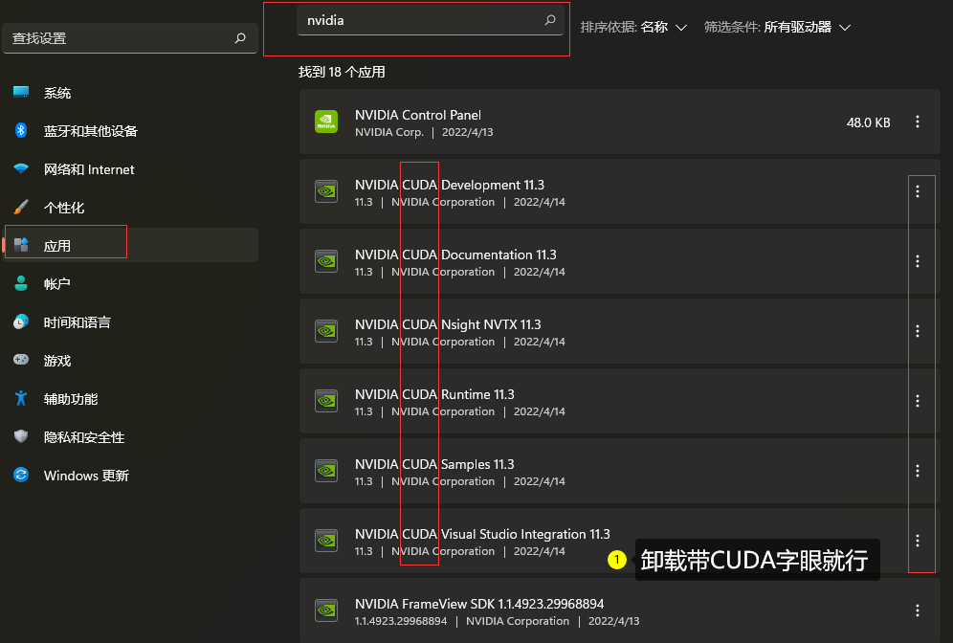This screenshot has height=643, width=953.
Task: Select the NVIDIA FrameView SDK title
Action: coord(479,604)
